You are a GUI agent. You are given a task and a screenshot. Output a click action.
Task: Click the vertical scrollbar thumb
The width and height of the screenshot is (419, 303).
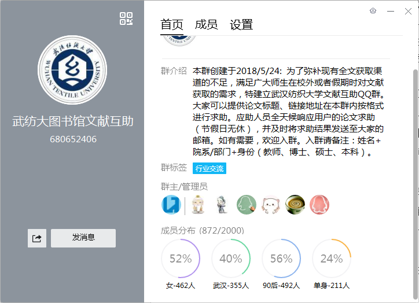[415, 184]
